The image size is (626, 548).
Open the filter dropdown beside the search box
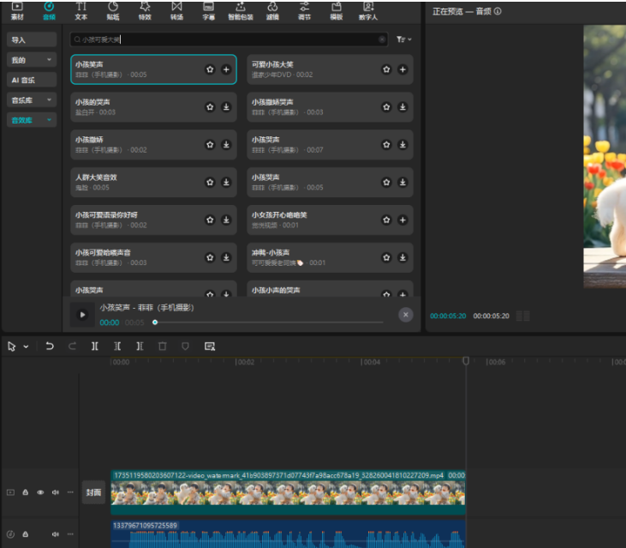tap(403, 39)
